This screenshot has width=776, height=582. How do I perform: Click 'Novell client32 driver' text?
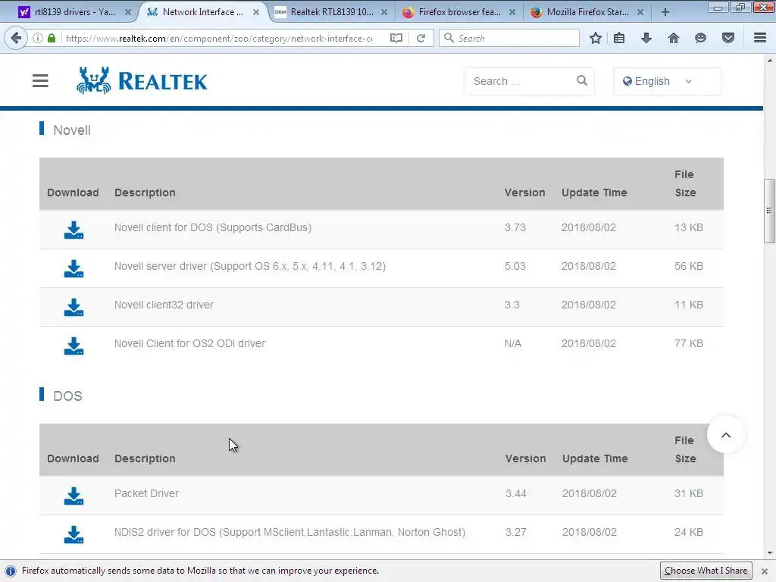click(164, 305)
